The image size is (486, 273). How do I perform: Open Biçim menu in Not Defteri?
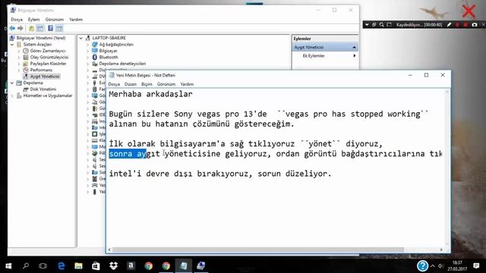coord(147,84)
